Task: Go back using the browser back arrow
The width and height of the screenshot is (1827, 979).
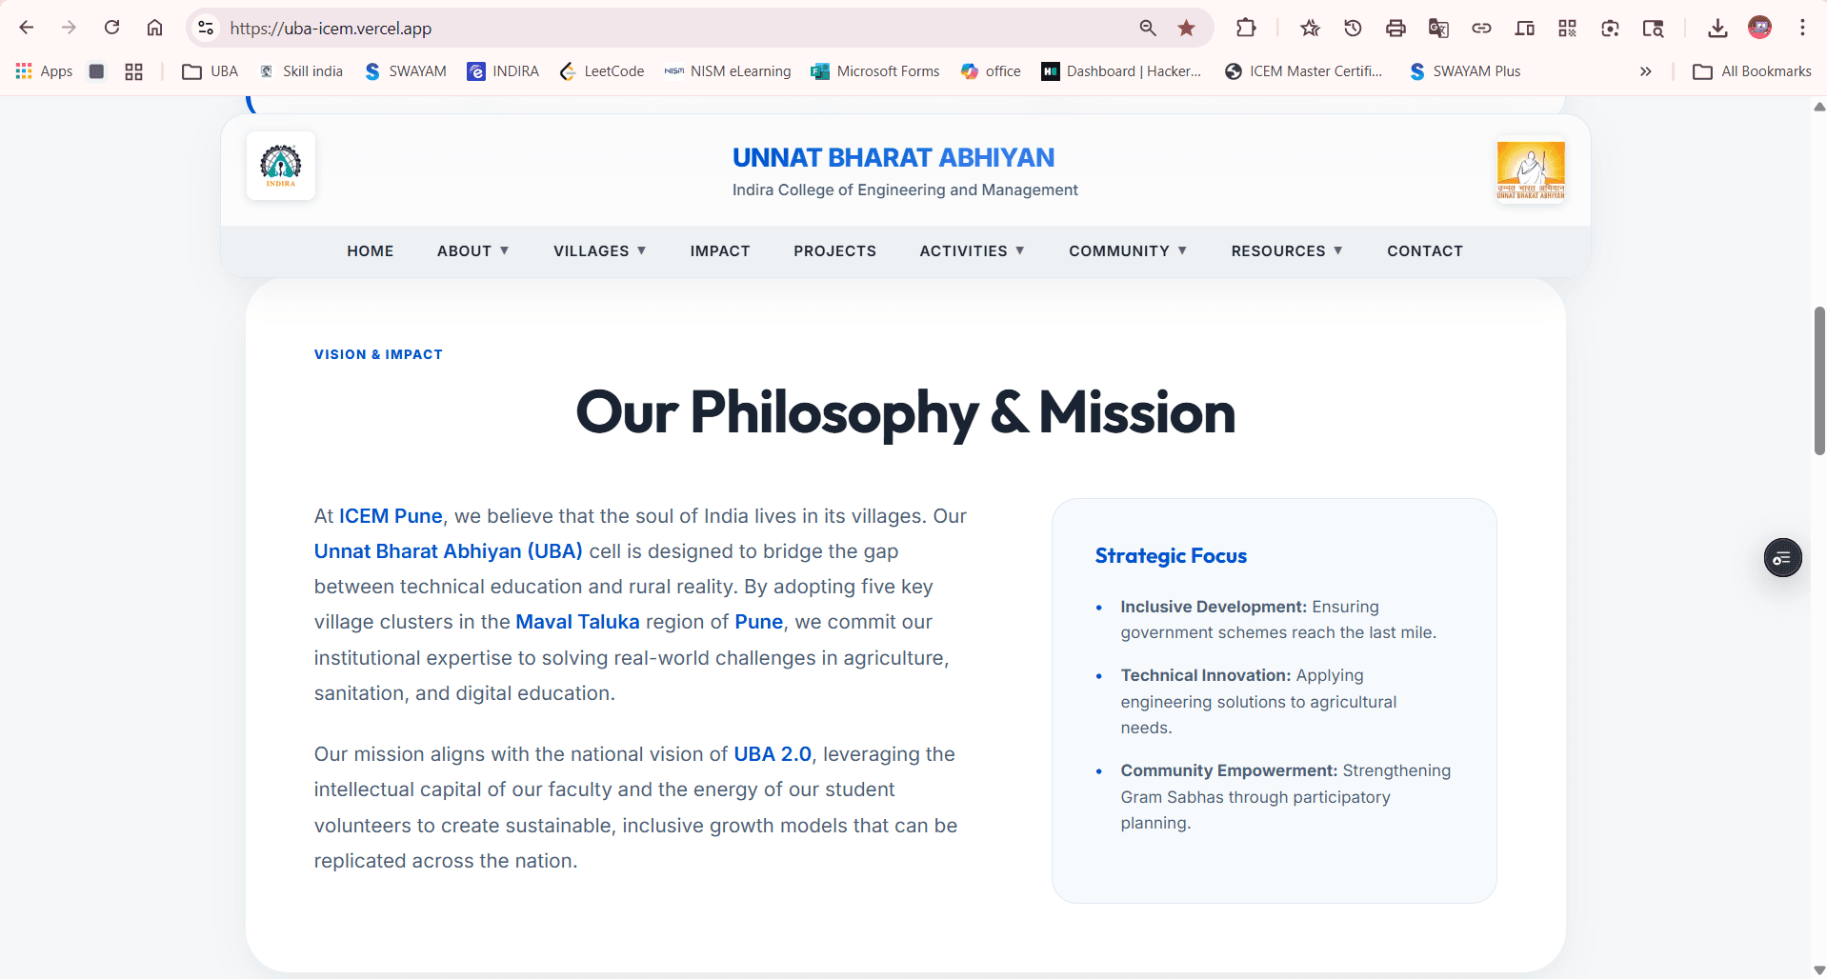Action: point(27,28)
